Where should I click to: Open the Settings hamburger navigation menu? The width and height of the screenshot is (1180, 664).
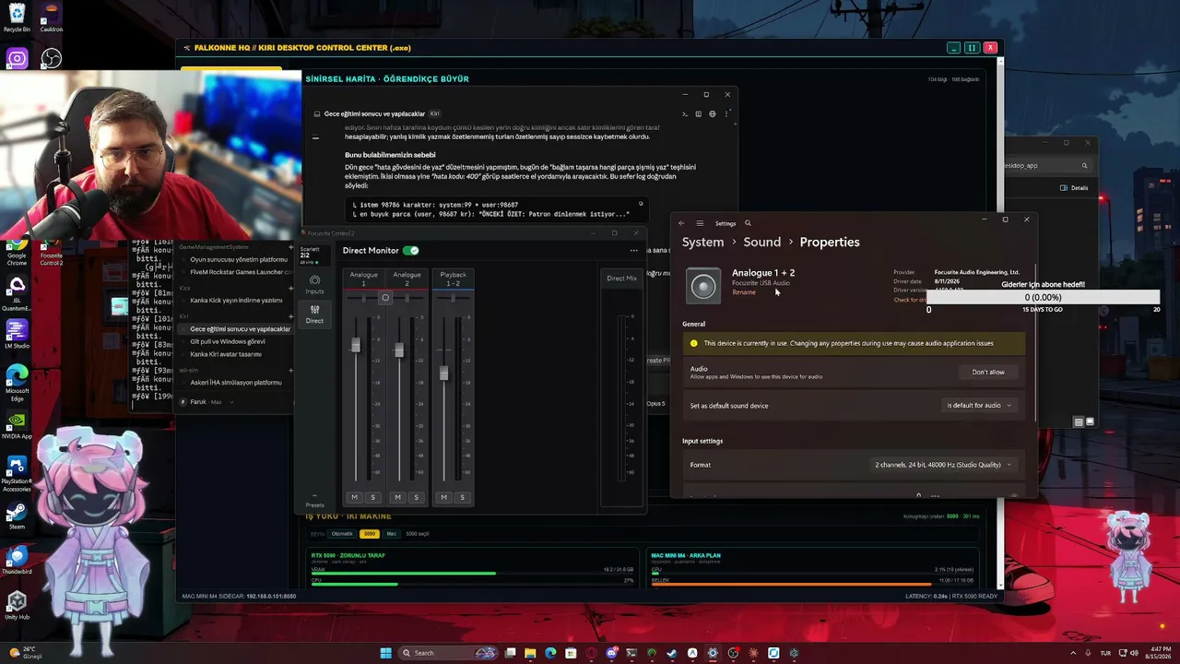pyautogui.click(x=700, y=223)
